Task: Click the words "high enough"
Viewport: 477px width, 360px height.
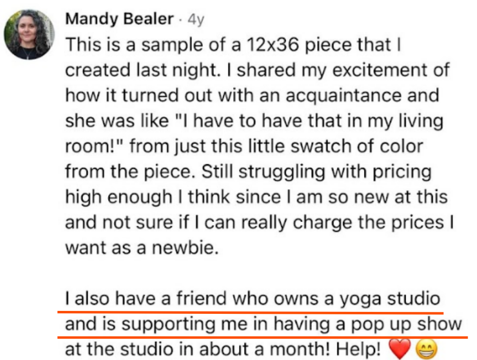Action: pos(119,197)
